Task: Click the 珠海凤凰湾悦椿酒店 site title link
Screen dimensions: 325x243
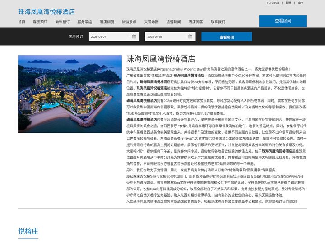Action: (46, 12)
